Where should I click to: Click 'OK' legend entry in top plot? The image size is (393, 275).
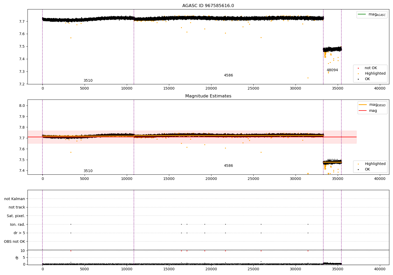pos(367,79)
